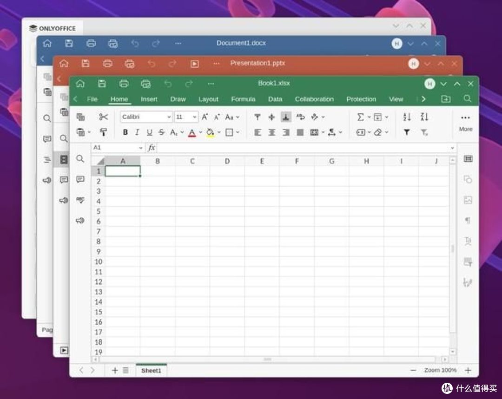Open the yellow fill color swatch
The height and width of the screenshot is (399, 502).
[210, 132]
